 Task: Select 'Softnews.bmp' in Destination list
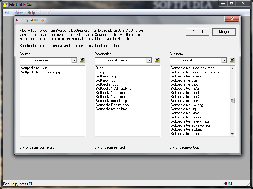pos(107,76)
